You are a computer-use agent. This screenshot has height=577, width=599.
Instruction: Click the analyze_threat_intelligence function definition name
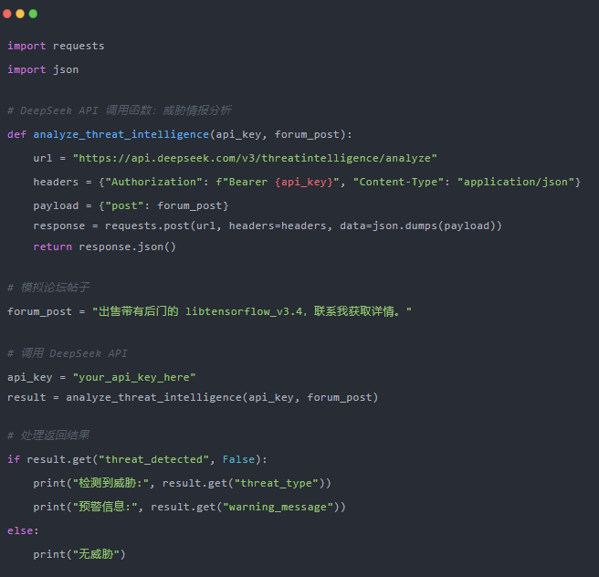tap(121, 134)
